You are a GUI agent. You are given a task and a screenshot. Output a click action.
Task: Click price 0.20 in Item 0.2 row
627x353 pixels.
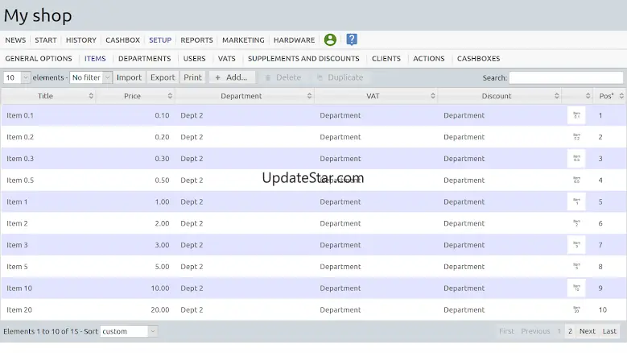(x=162, y=137)
